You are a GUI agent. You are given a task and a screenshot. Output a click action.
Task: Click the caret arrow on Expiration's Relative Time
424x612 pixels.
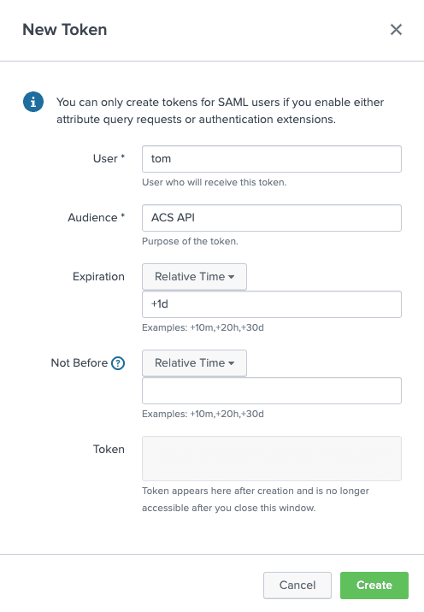pyautogui.click(x=231, y=277)
